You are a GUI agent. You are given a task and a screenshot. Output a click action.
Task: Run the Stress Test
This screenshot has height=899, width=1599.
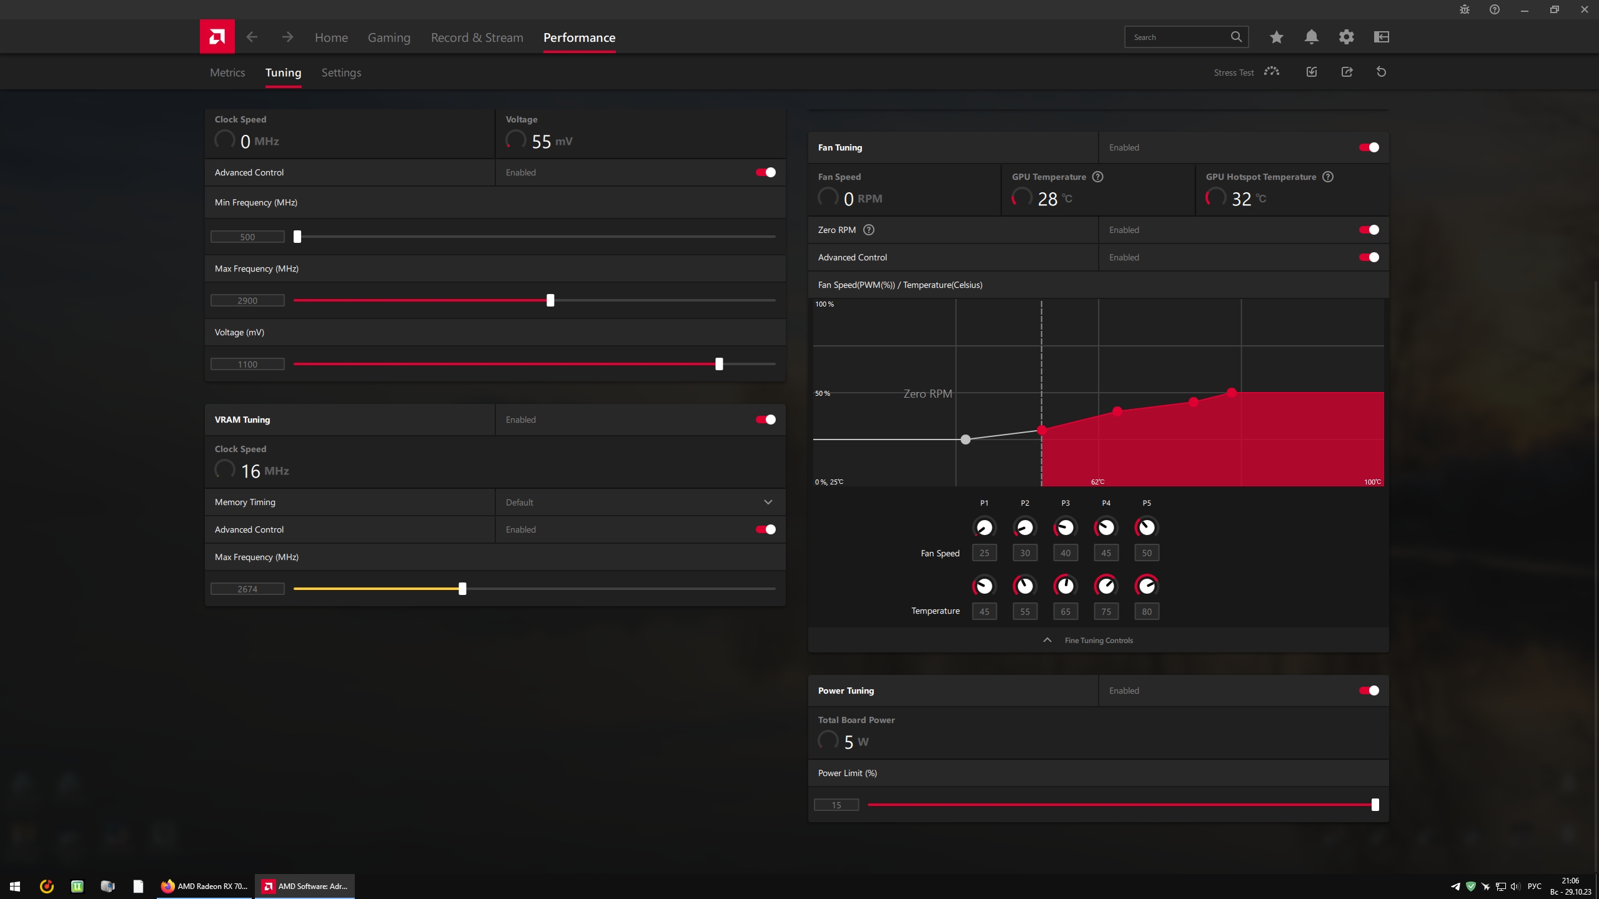1271,72
